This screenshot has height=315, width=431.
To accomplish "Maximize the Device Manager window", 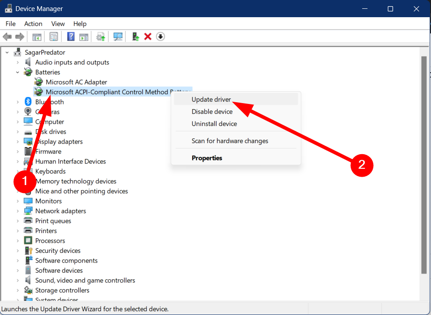I will [x=390, y=9].
